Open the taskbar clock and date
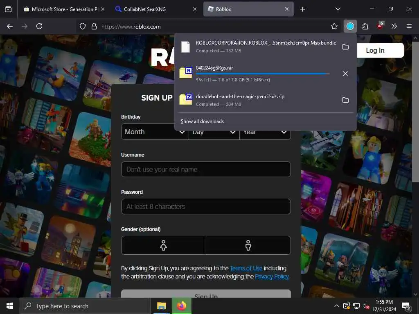 384,306
